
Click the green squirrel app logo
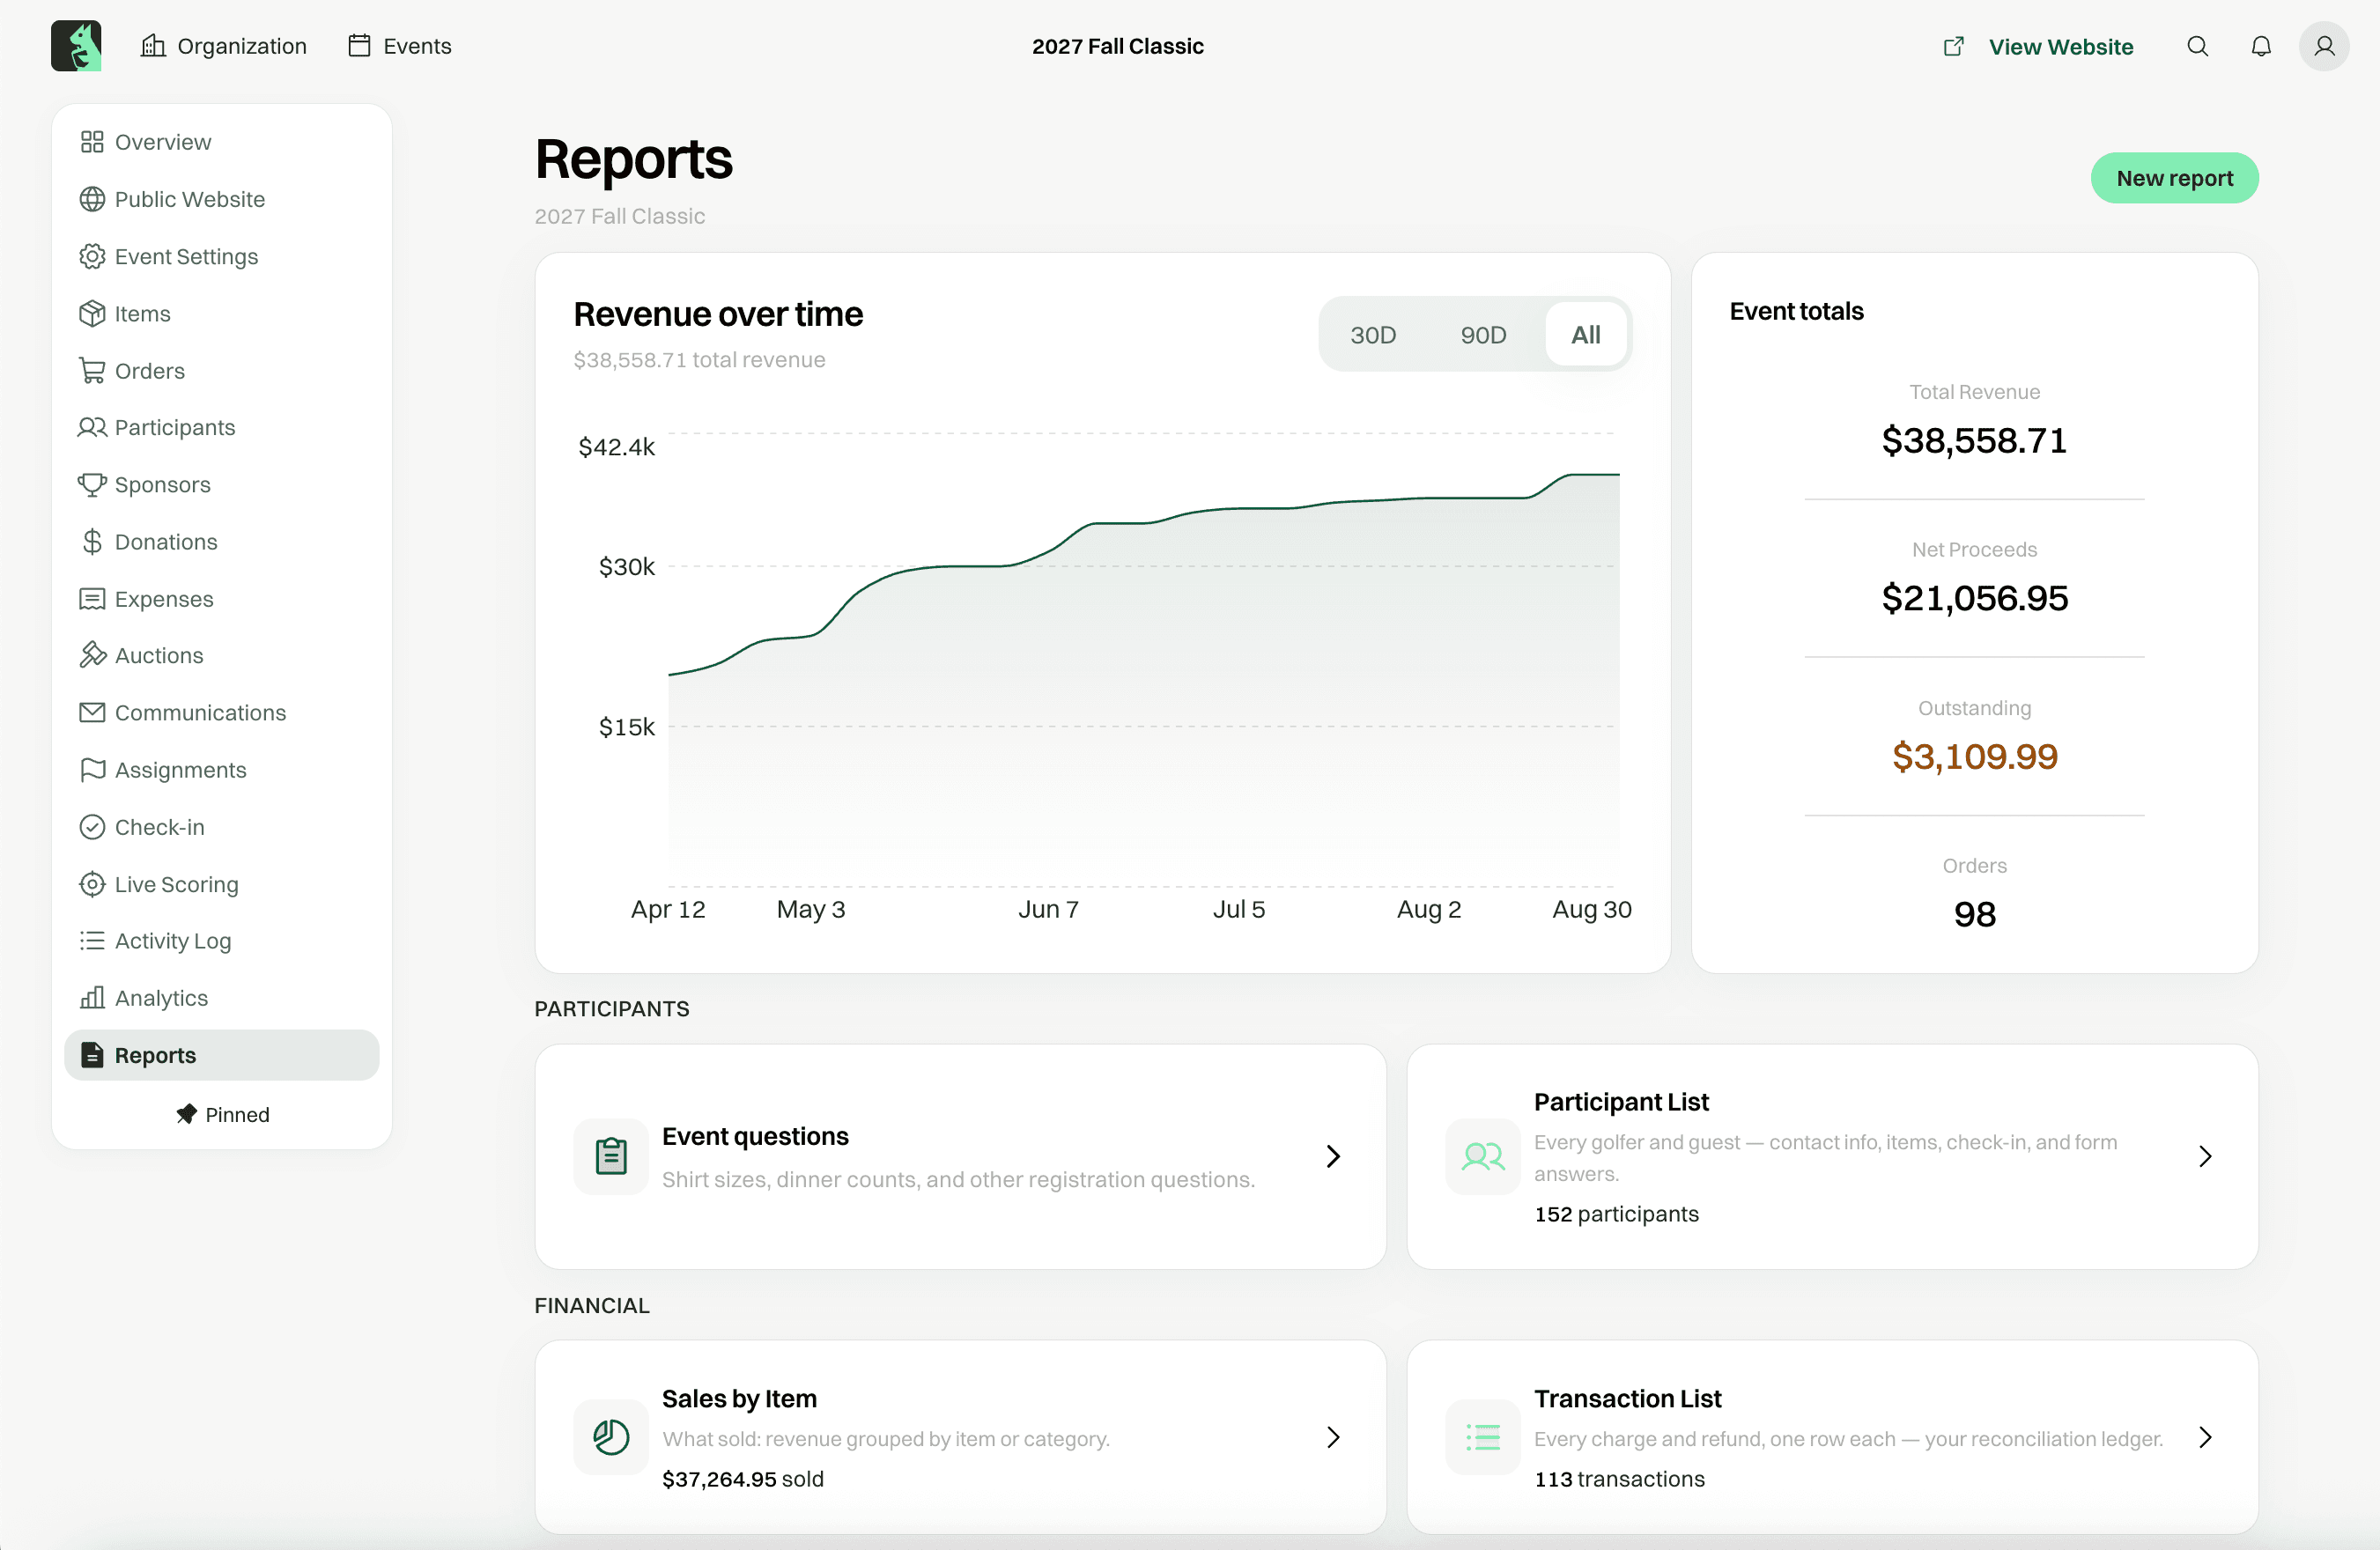click(x=76, y=46)
